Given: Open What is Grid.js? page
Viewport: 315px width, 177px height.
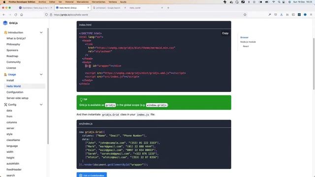Looking at the screenshot, I should pos(16,38).
